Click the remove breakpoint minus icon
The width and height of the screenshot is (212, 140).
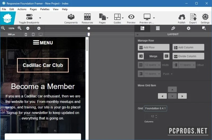(28, 28)
